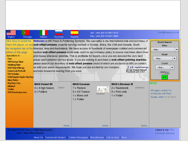The image size is (188, 141).
Task: Toggle mm/in units button
Action: pyautogui.click(x=165, y=73)
